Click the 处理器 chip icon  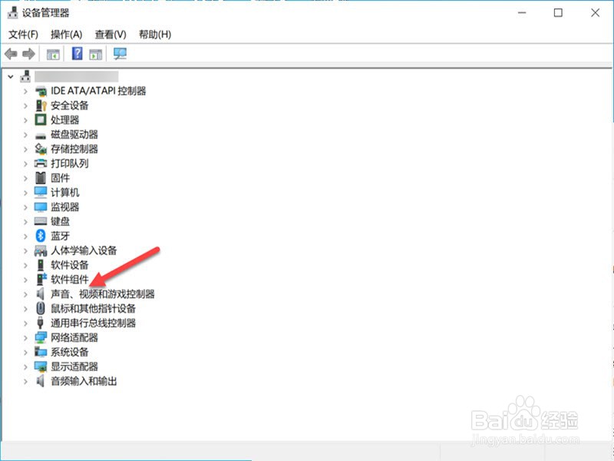pyautogui.click(x=41, y=120)
